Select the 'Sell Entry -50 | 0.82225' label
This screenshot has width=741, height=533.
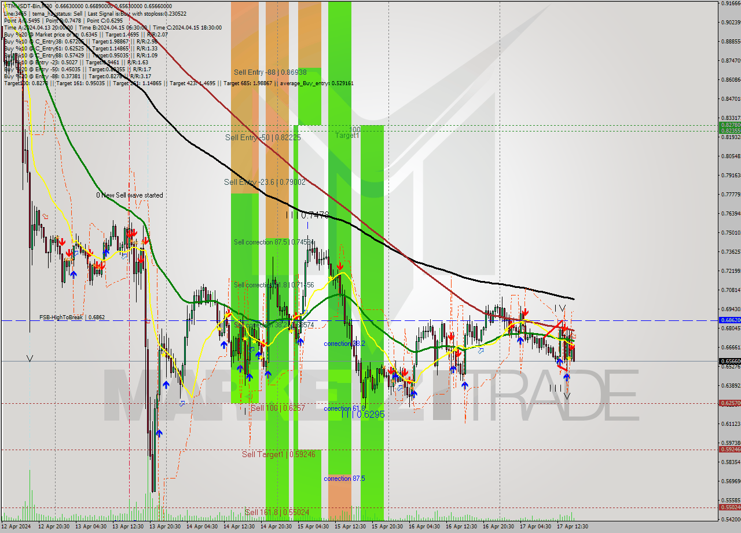point(263,137)
